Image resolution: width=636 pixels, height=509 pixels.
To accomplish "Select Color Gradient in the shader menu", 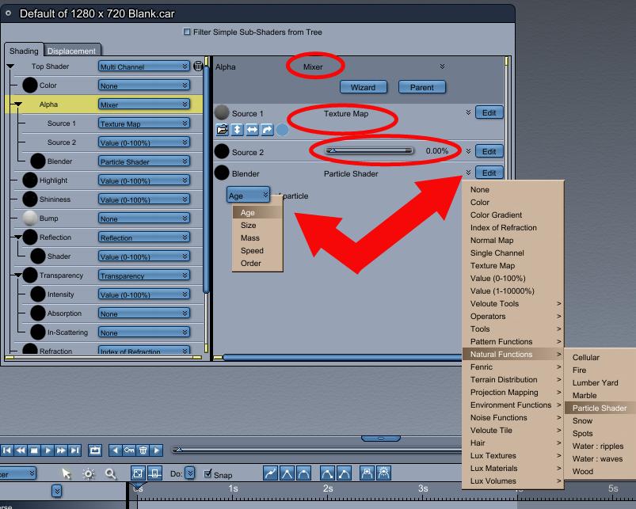I will click(512, 215).
